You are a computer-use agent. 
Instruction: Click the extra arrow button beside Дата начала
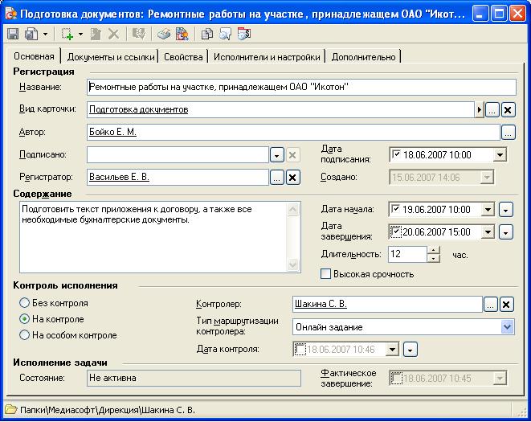click(505, 210)
